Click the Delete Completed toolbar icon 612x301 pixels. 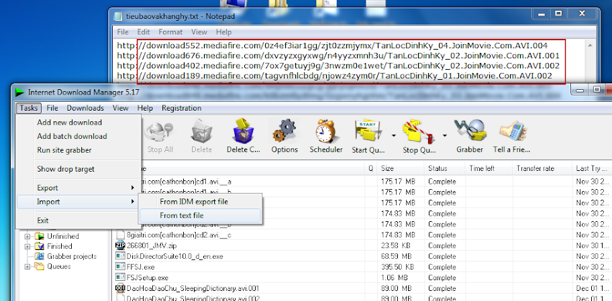pyautogui.click(x=244, y=131)
